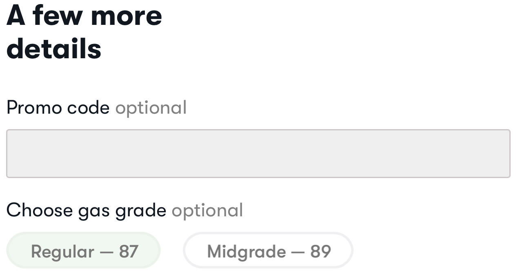Choose 89 octane Midgrade fuel option
The width and height of the screenshot is (520, 275).
pos(268,251)
